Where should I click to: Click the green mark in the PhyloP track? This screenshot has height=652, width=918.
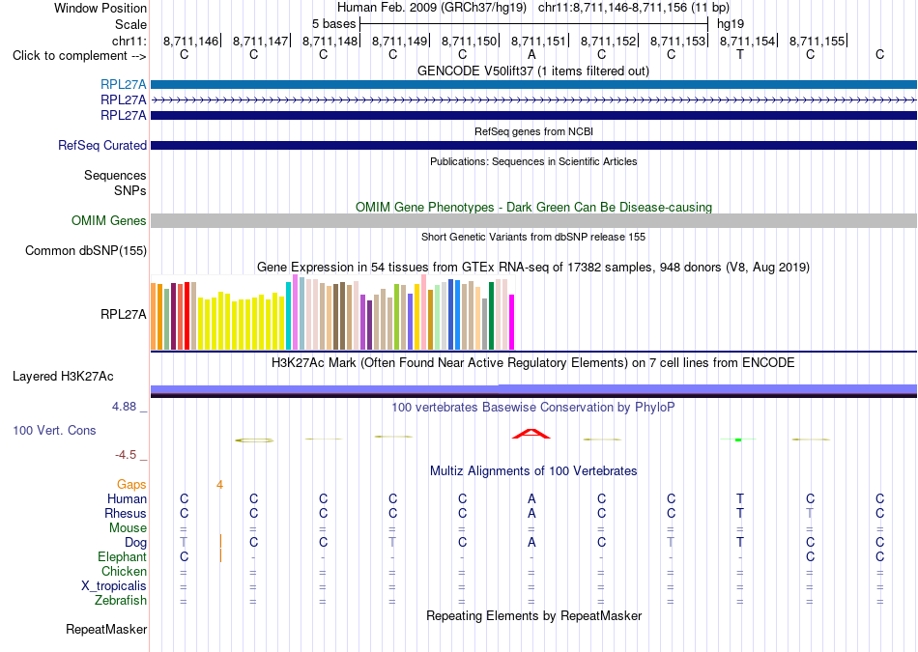[738, 439]
